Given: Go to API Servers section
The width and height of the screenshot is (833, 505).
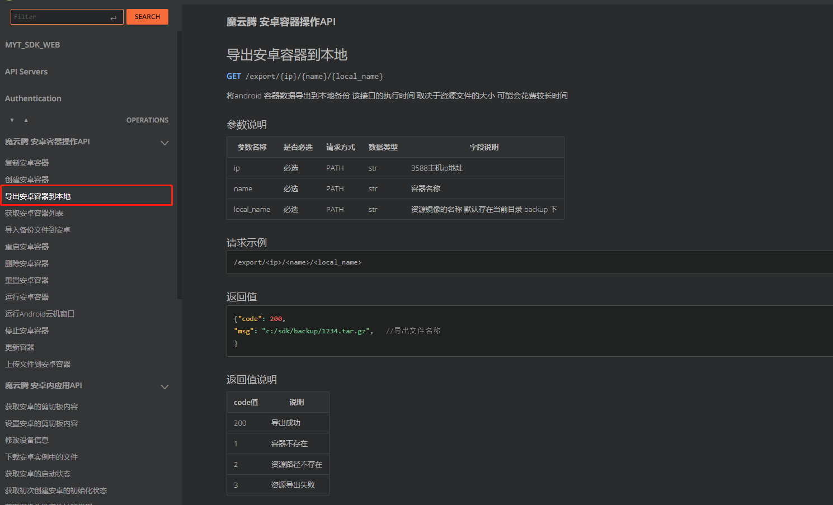Looking at the screenshot, I should pyautogui.click(x=26, y=72).
